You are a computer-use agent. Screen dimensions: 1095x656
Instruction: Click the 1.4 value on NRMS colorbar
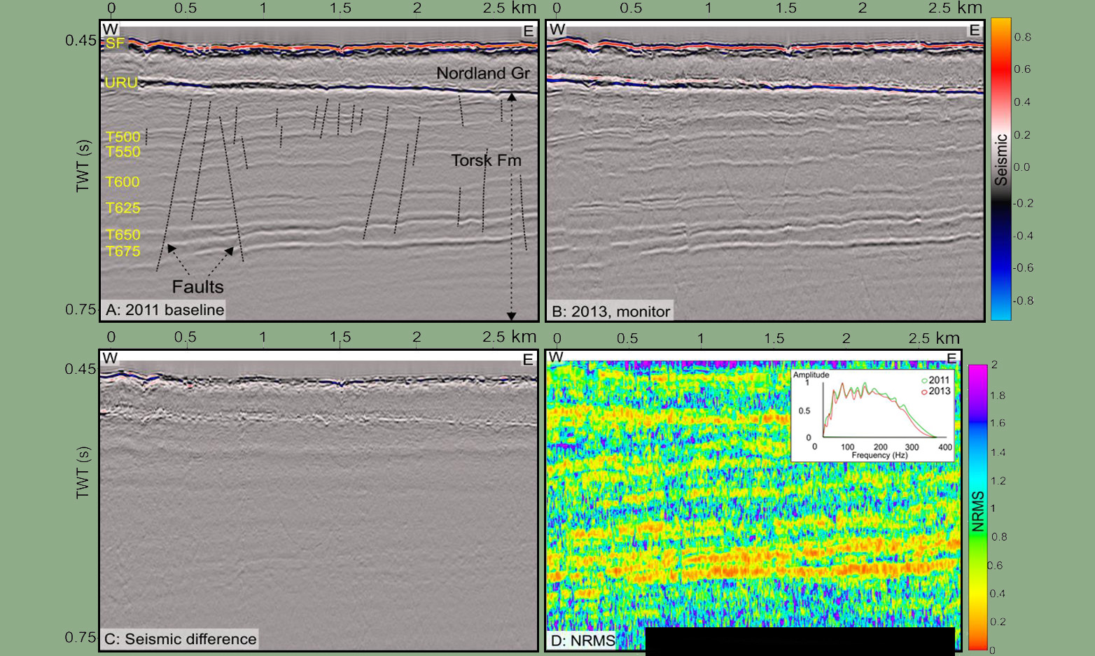pyautogui.click(x=998, y=452)
